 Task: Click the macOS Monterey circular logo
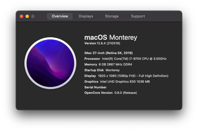(x=50, y=63)
